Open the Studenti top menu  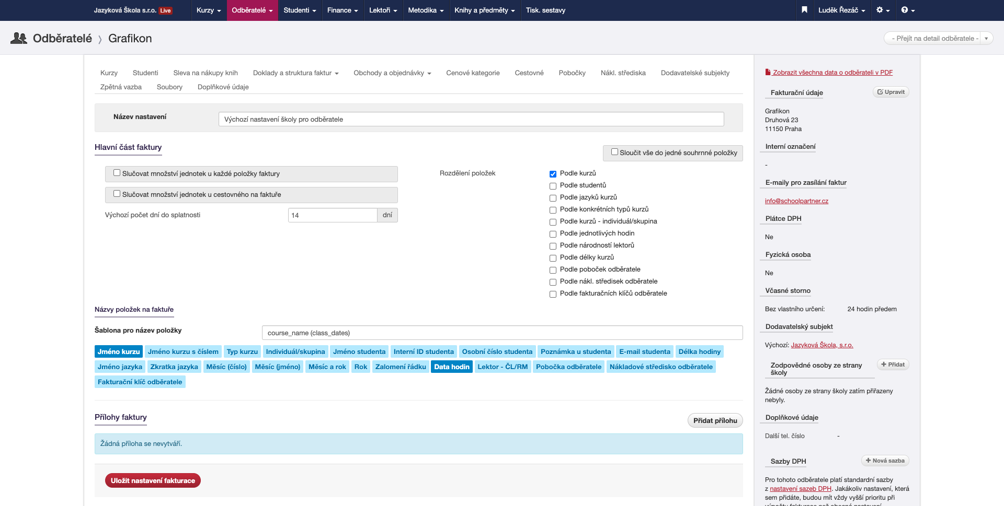point(300,10)
